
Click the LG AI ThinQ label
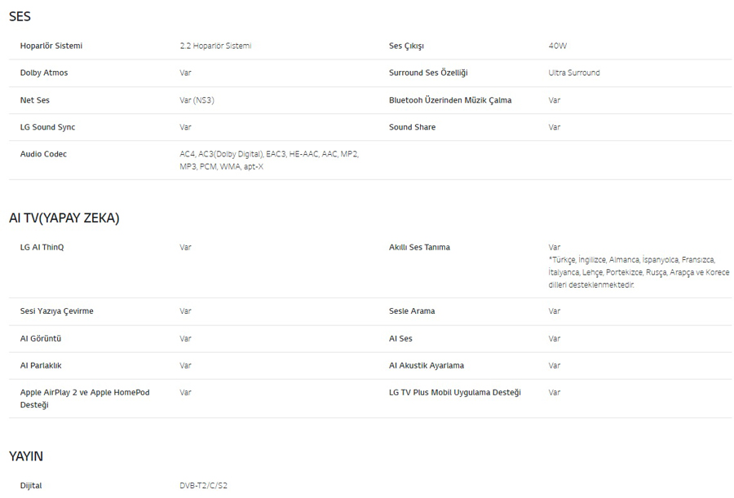pos(42,247)
